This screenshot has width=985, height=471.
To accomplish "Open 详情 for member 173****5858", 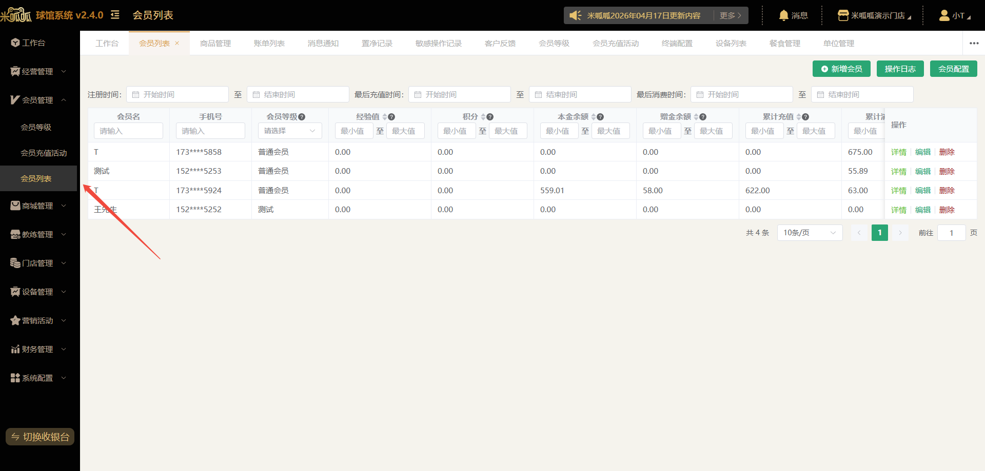I will click(x=898, y=152).
